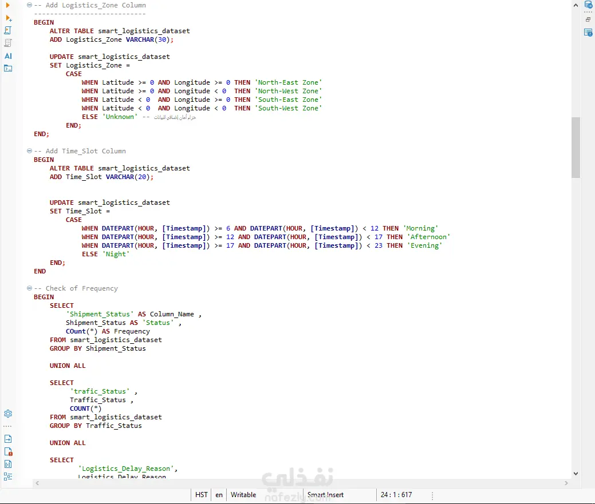
Task: Show execution log page with red alert
Action: point(9,452)
